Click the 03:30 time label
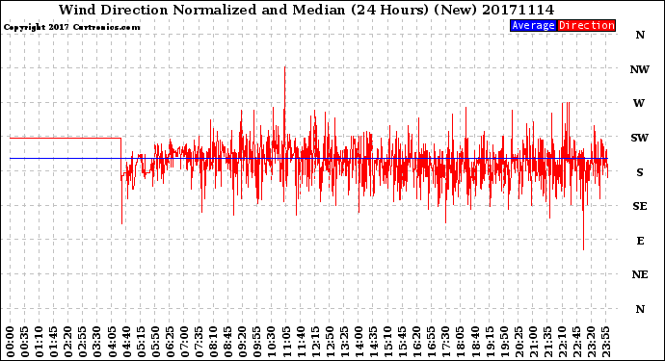Screen dimensions: 665x361 point(97,342)
